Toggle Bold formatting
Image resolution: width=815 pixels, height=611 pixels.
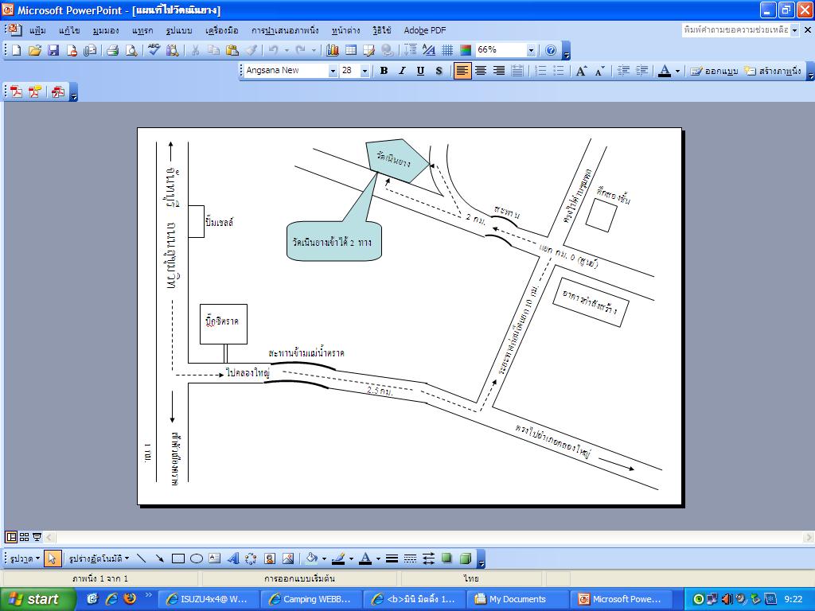click(x=384, y=71)
